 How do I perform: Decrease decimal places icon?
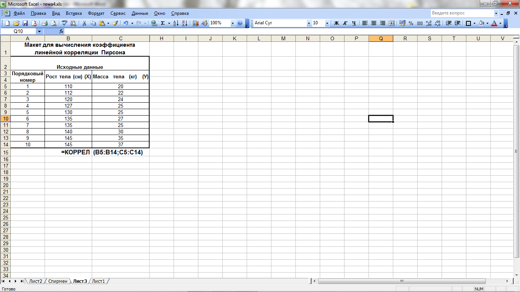(437, 23)
